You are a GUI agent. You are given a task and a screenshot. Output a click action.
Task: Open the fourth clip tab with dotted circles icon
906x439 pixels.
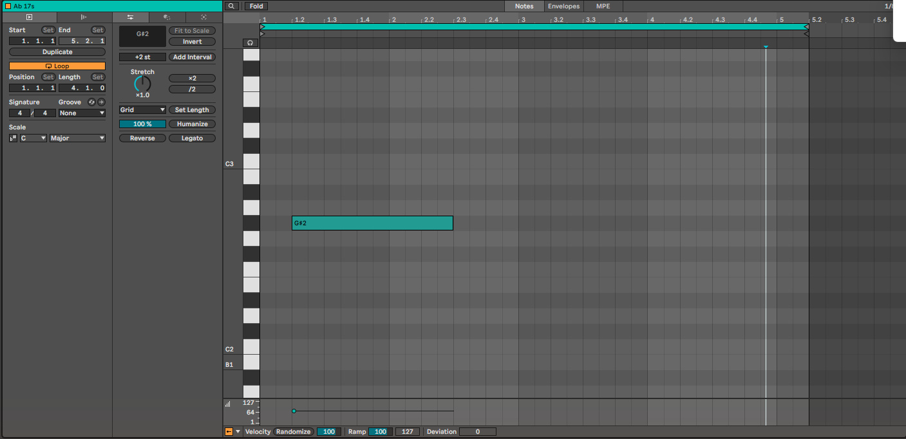(x=167, y=17)
